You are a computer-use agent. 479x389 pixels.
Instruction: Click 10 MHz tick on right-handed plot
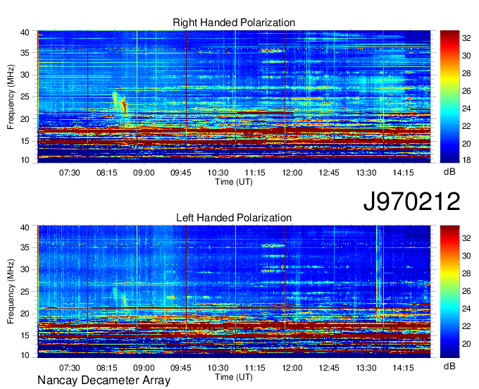coord(25,160)
